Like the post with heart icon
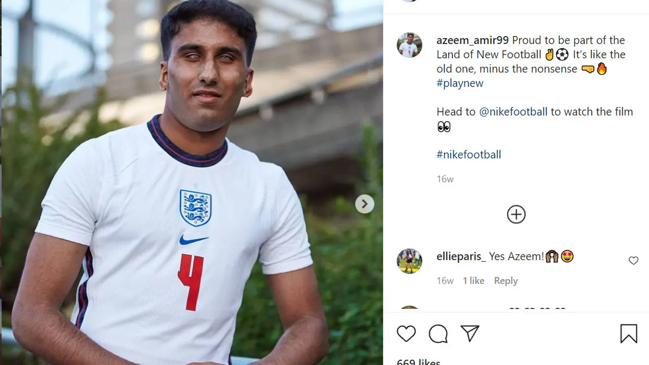Image resolution: width=649 pixels, height=365 pixels. pos(406,334)
